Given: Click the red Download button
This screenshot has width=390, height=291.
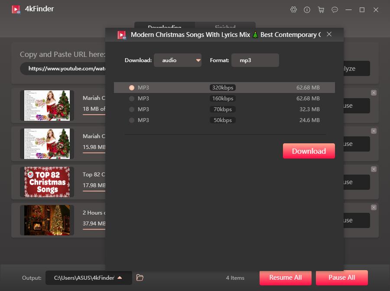Looking at the screenshot, I should (x=309, y=151).
